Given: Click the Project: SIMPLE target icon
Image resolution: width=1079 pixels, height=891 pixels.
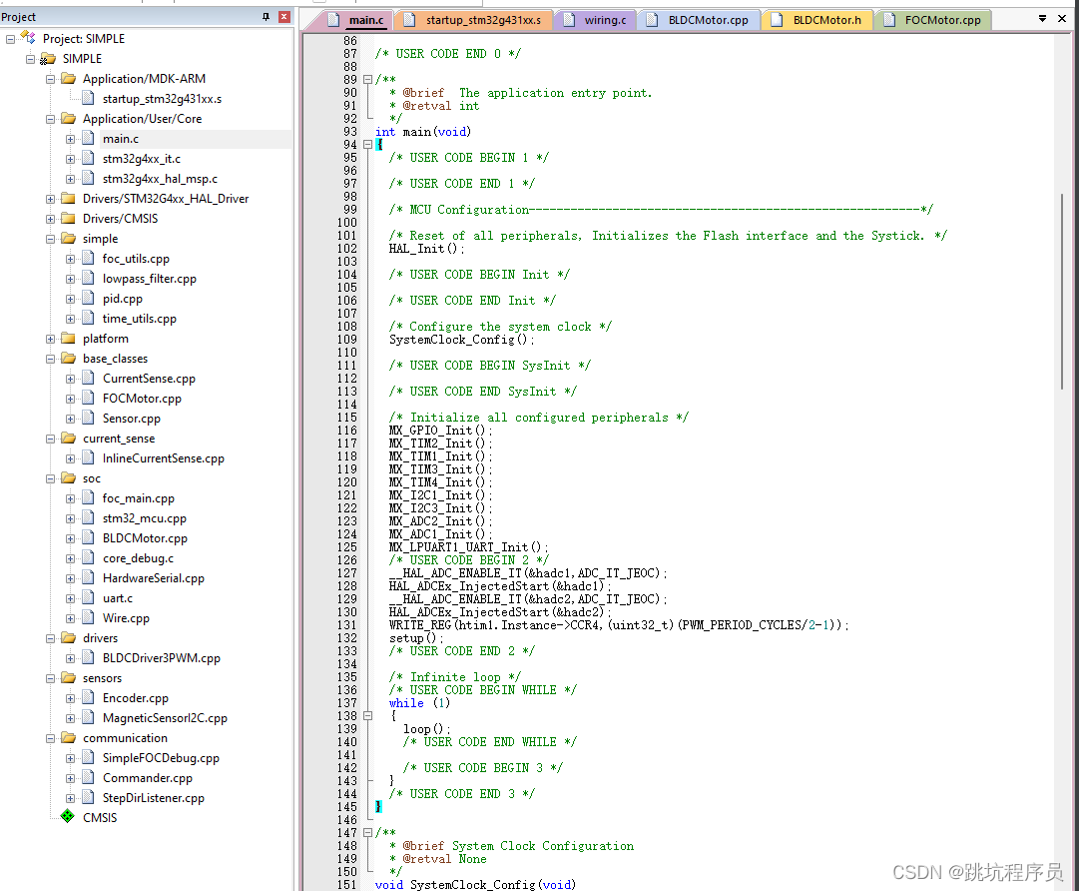Looking at the screenshot, I should [x=28, y=38].
